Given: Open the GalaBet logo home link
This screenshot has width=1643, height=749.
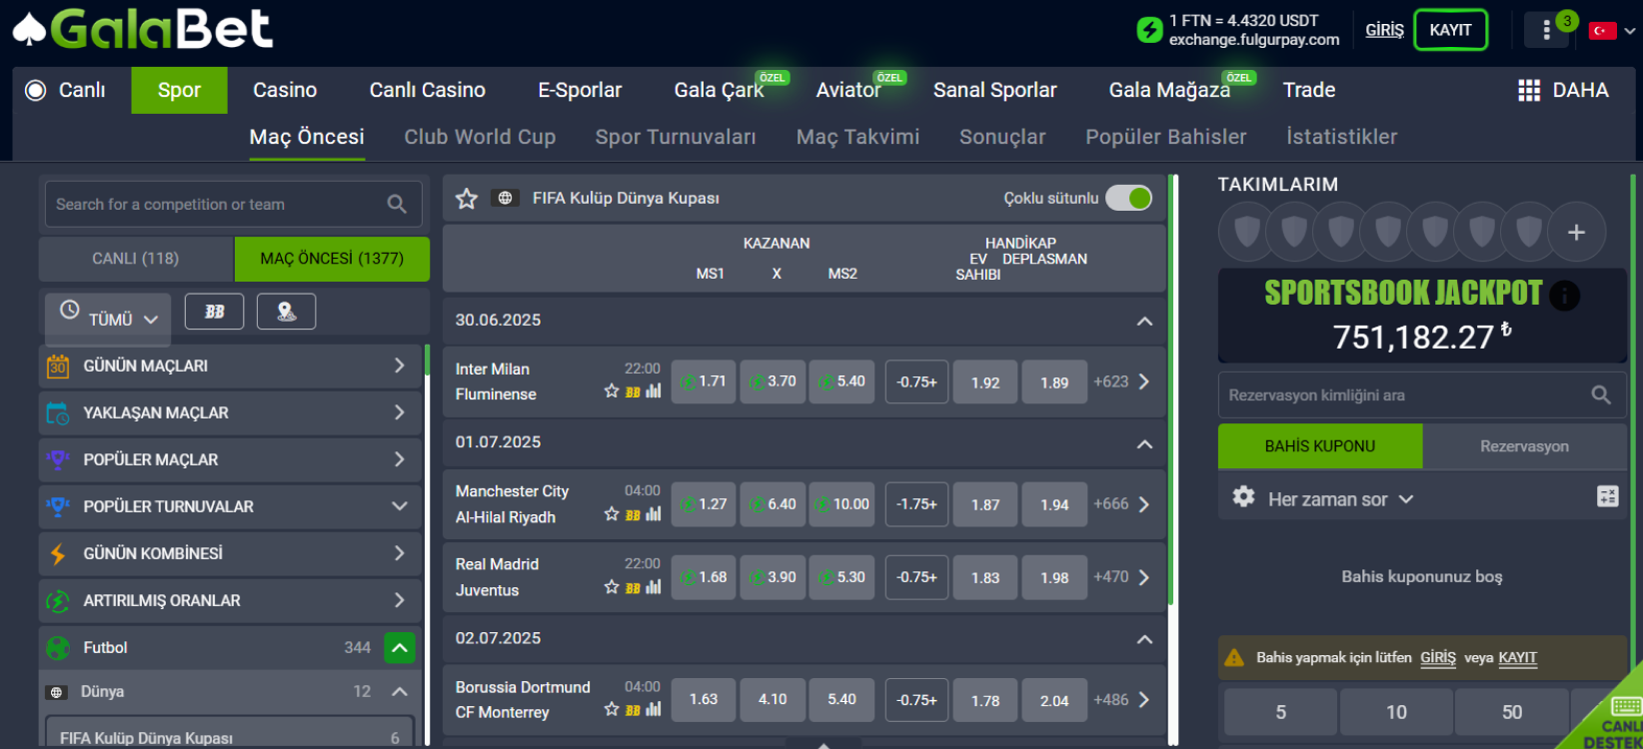Looking at the screenshot, I should coord(143,30).
